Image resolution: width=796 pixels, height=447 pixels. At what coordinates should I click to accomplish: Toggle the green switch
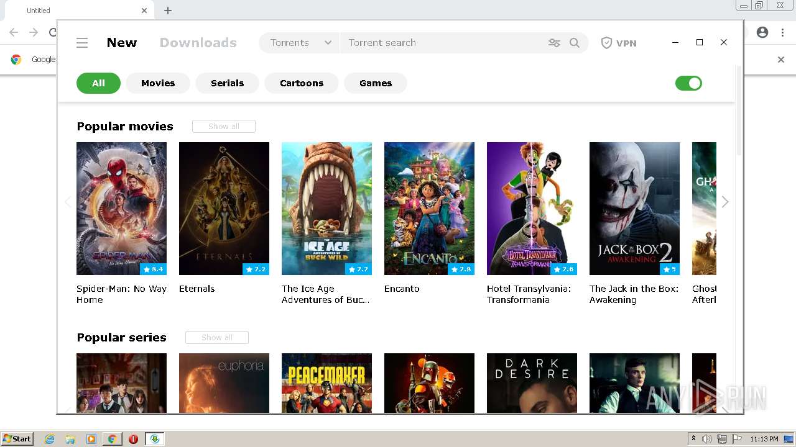point(688,83)
